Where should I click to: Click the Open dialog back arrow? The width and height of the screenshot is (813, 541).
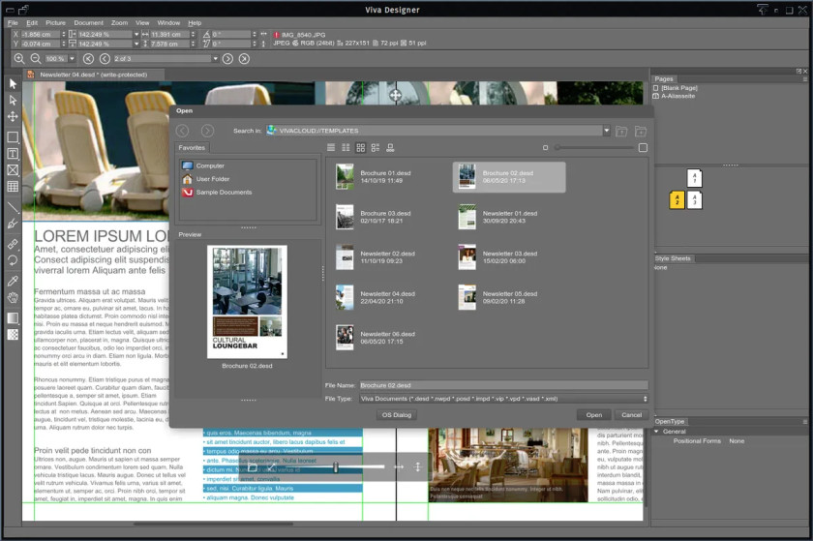pos(183,131)
